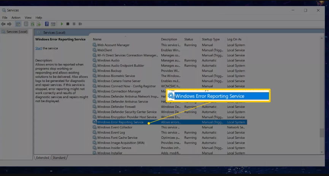Stop the service with the square icon
Screen dimensions: 329x176
[x=68, y=24]
